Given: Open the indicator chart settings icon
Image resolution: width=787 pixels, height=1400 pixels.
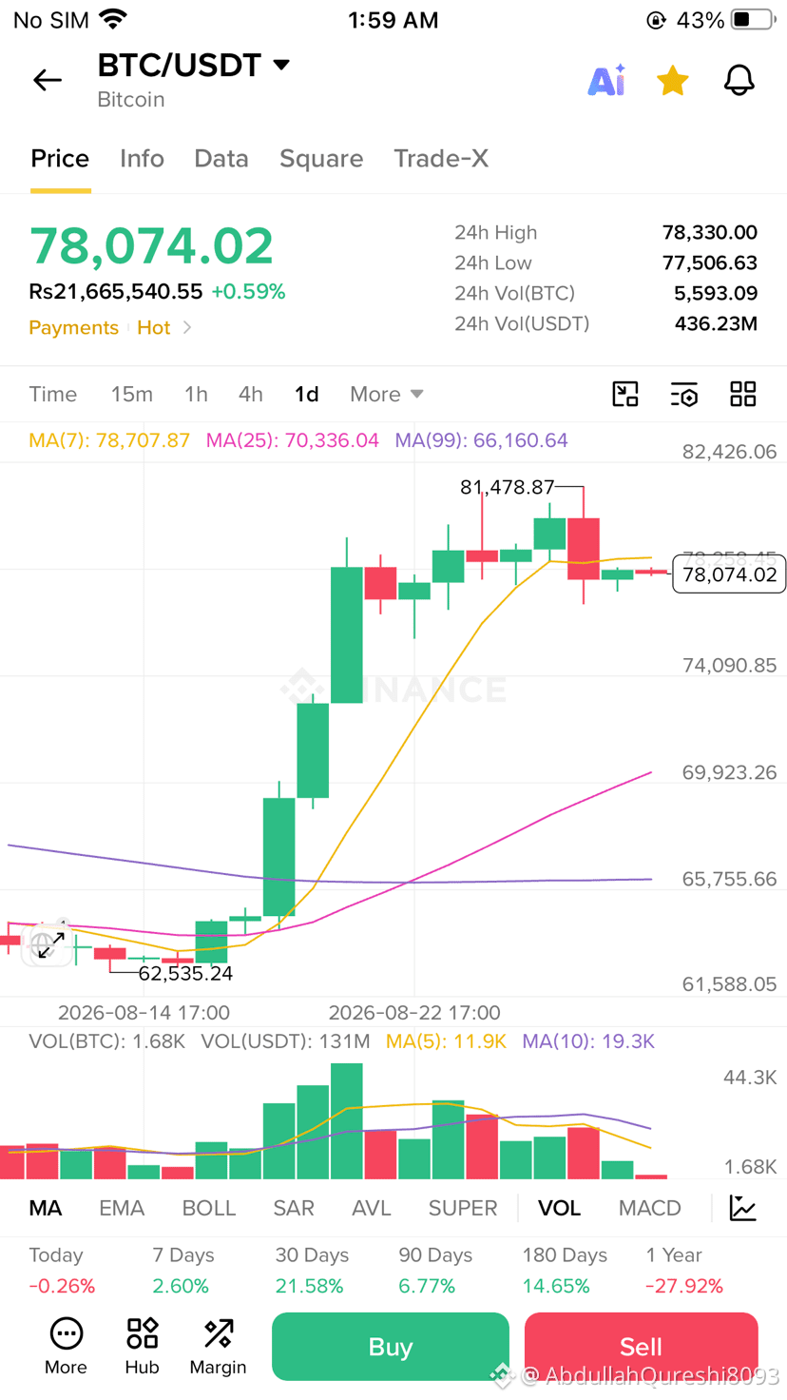Looking at the screenshot, I should [743, 1208].
